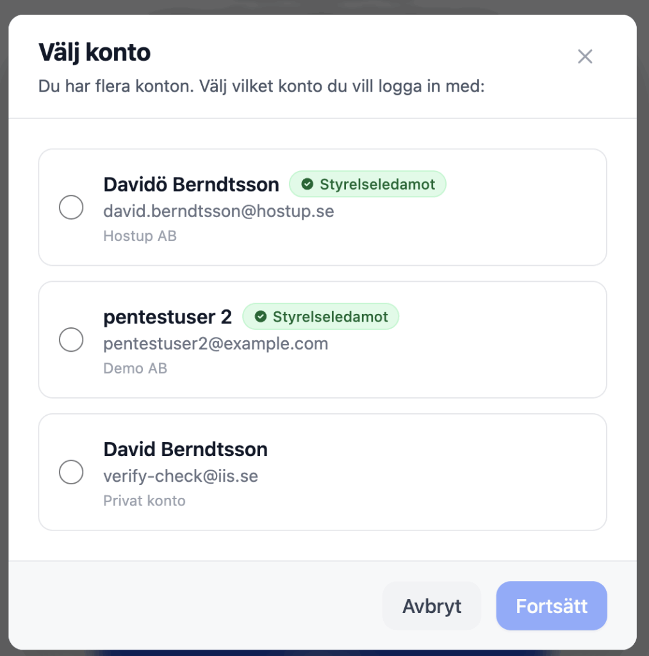Click the Hostup AB company label
This screenshot has width=649, height=656.
point(140,236)
